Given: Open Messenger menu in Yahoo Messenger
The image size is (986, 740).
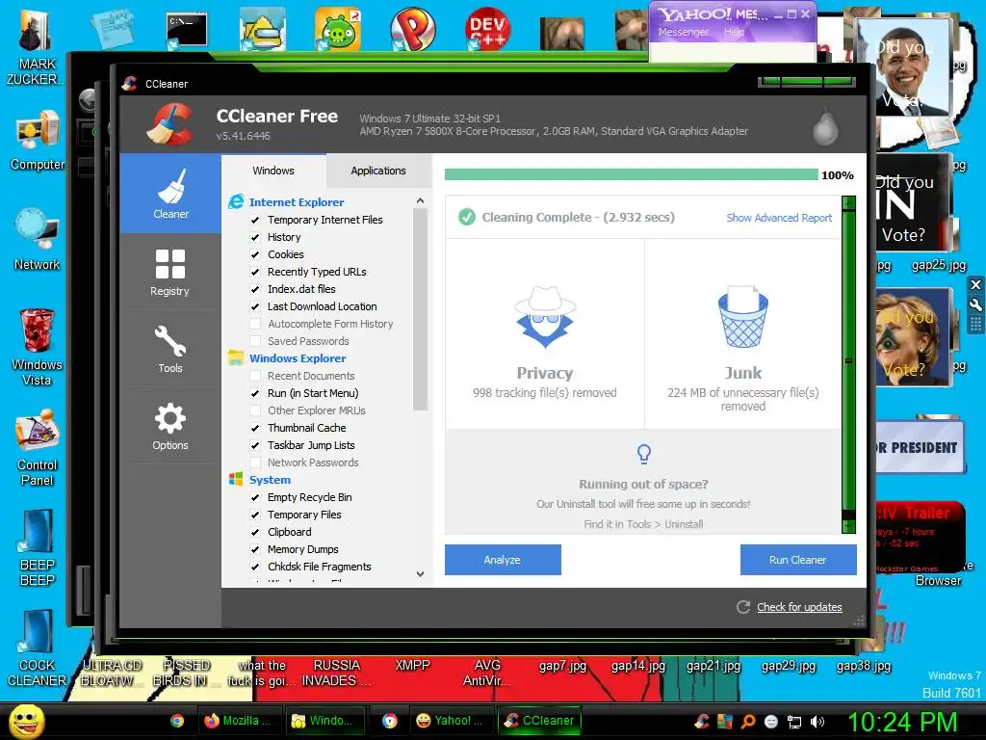Looking at the screenshot, I should point(684,32).
